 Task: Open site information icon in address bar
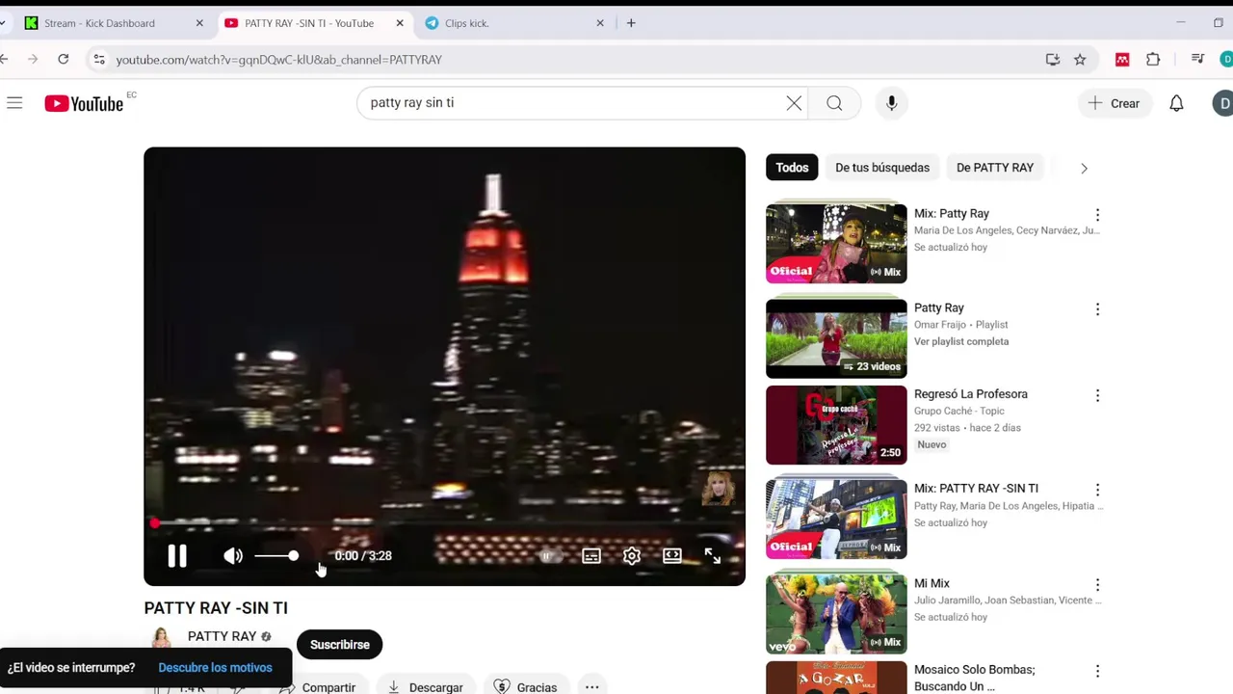pos(98,60)
